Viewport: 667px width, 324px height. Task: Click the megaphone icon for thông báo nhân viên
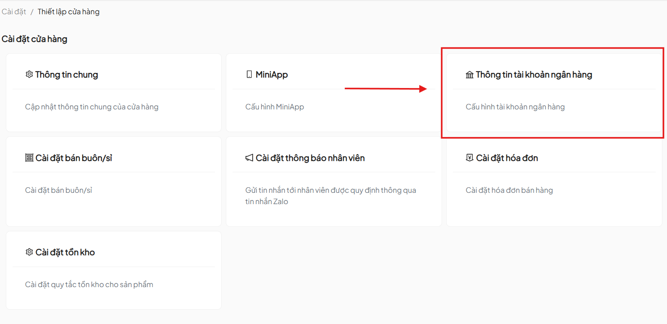click(x=249, y=158)
